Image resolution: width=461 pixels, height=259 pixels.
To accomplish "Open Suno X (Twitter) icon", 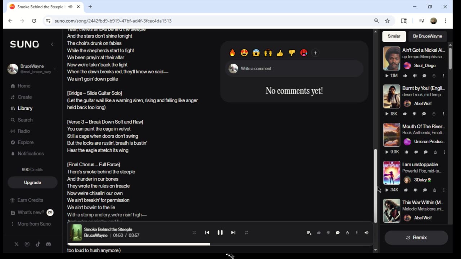I will [16, 244].
